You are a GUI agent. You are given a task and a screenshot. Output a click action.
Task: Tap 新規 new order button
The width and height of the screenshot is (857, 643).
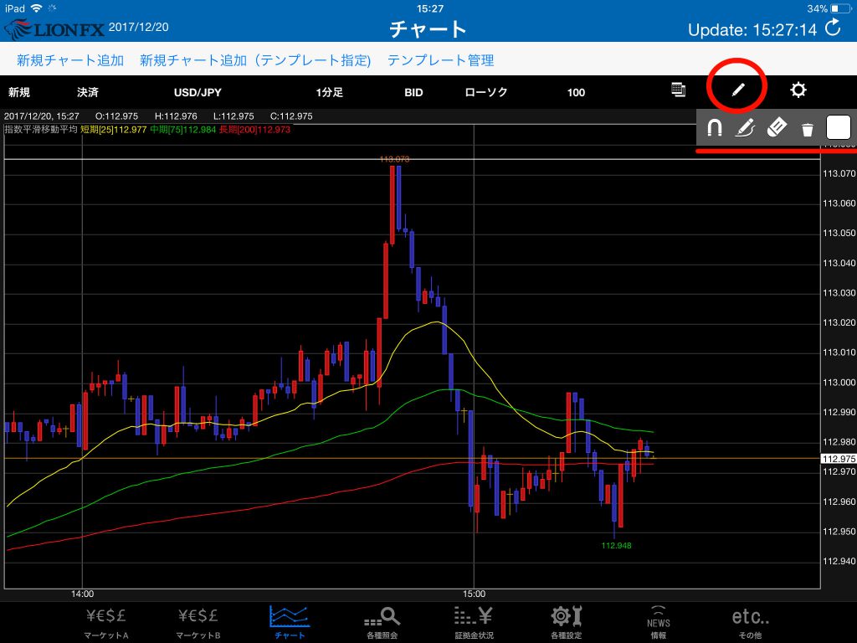(20, 92)
